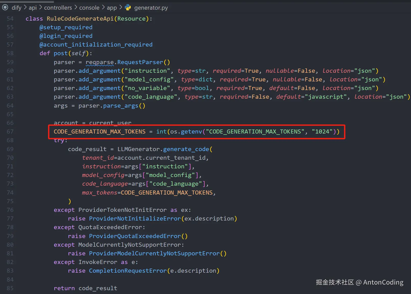Click the Resource base class name
The width and height of the screenshot is (411, 294).
tap(131, 19)
